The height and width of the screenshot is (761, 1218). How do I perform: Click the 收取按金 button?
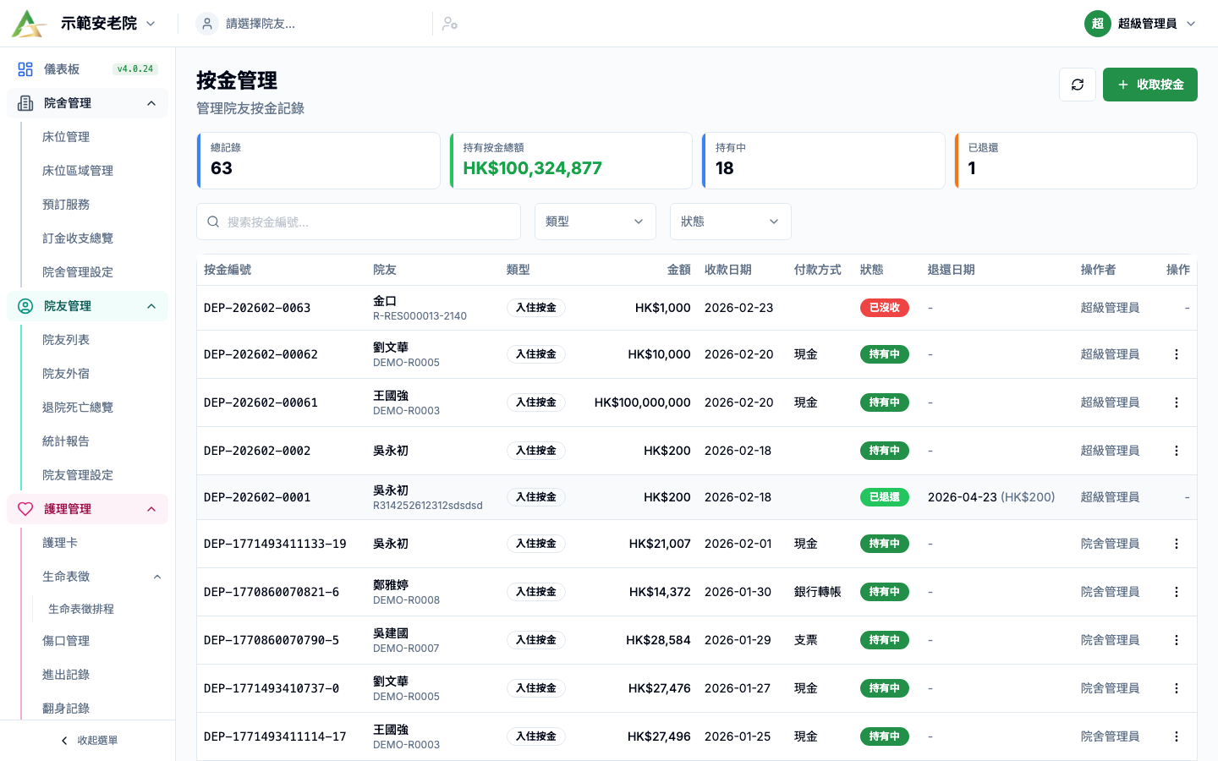pos(1150,85)
